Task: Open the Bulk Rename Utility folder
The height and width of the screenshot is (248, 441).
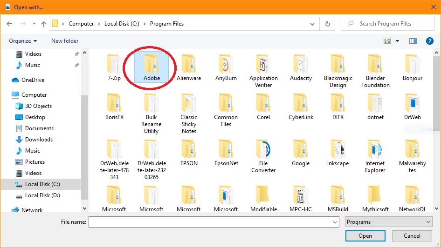Action: [152, 114]
